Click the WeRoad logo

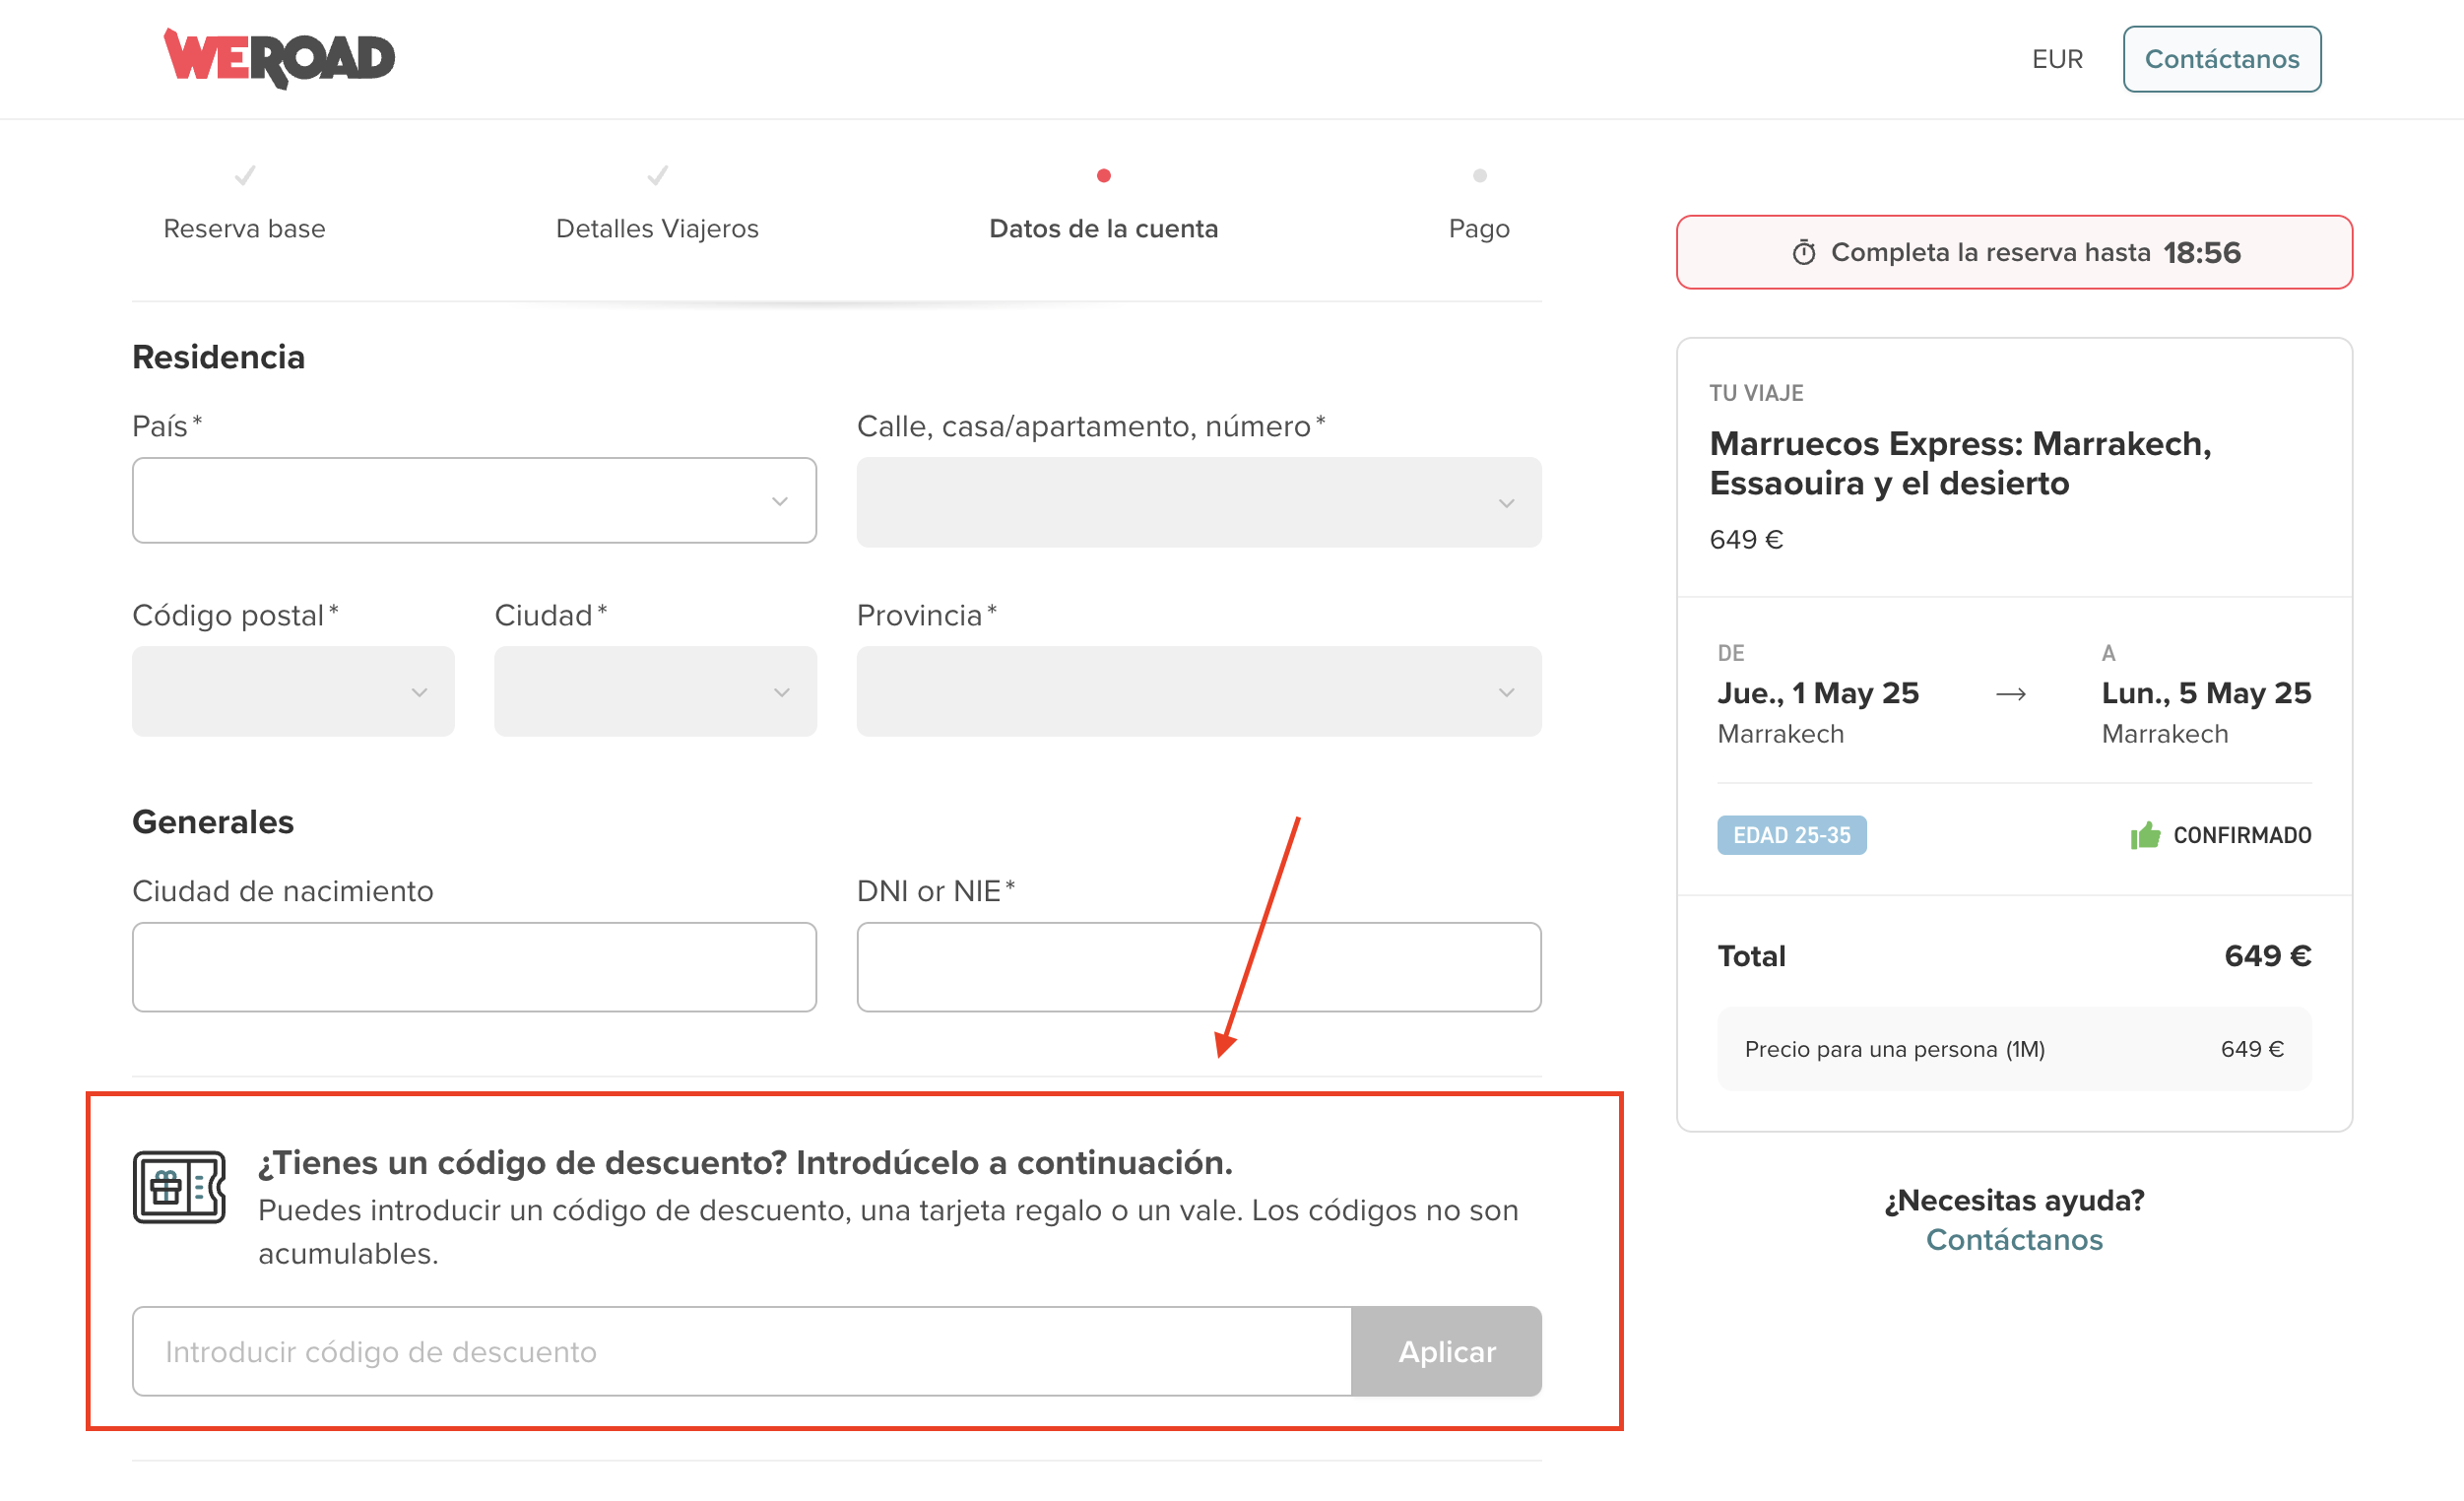tap(279, 58)
